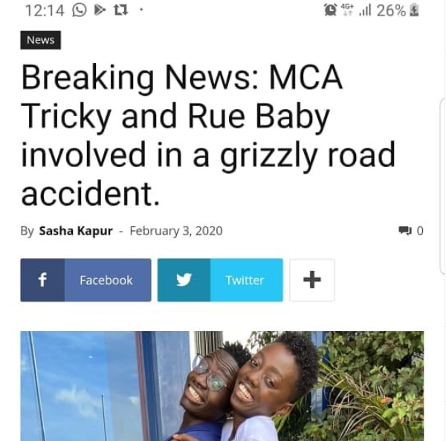The image size is (446, 441).
Task: Tap the Play Store notification icon
Action: (100, 10)
